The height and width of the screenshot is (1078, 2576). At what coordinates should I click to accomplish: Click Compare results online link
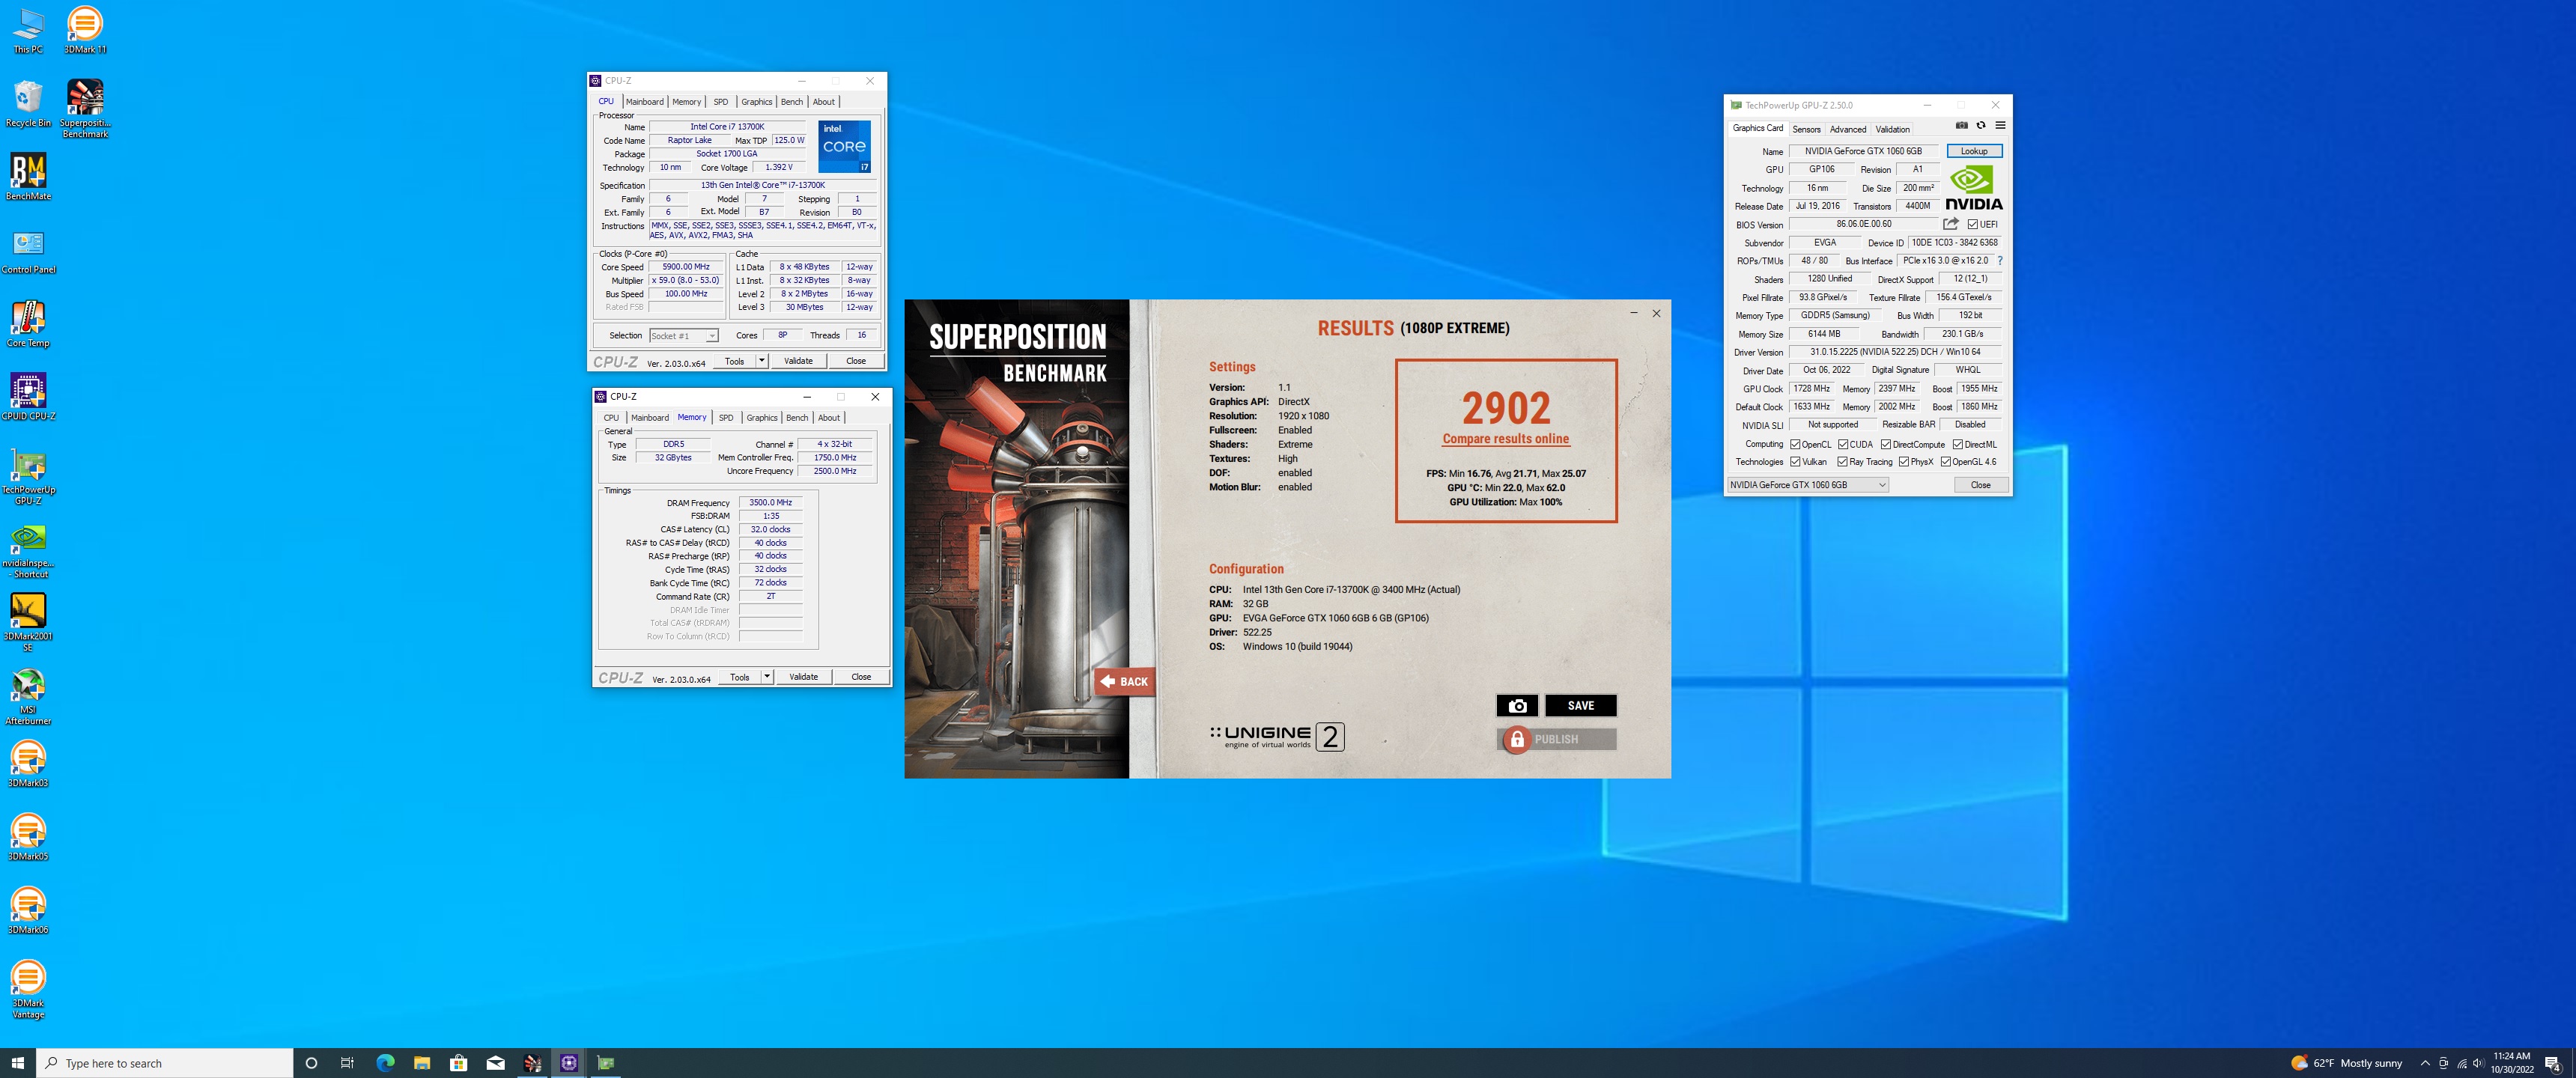(x=1505, y=439)
